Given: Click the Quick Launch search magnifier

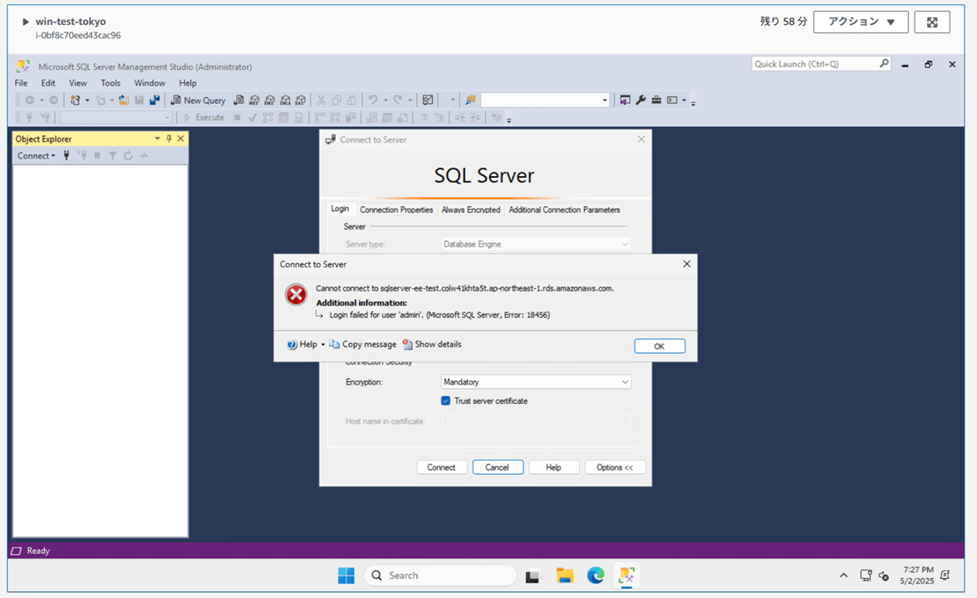Looking at the screenshot, I should [884, 63].
